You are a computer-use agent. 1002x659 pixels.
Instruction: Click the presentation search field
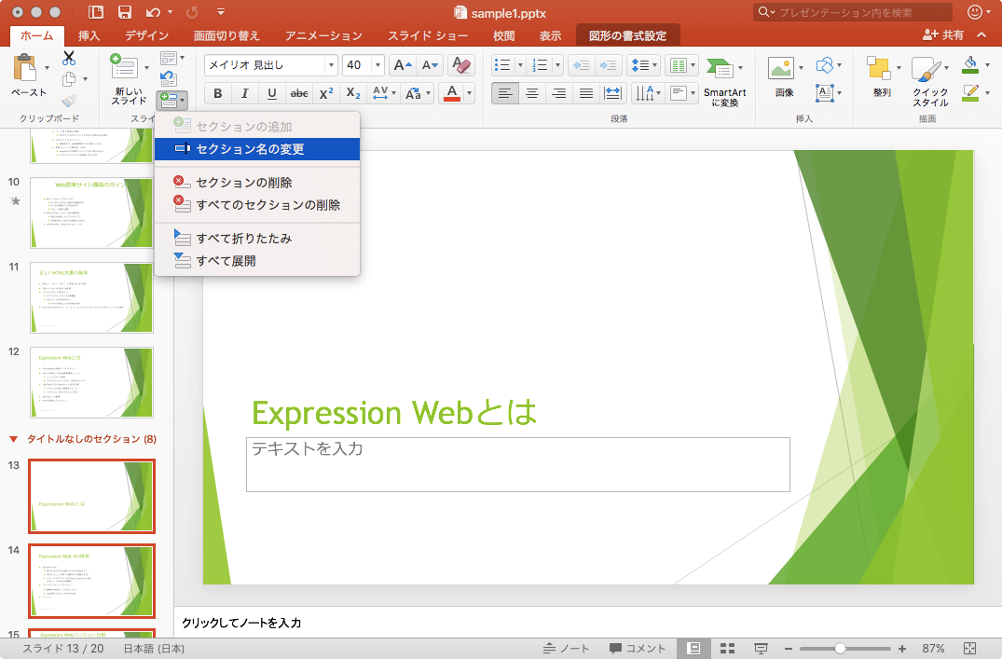pos(853,12)
